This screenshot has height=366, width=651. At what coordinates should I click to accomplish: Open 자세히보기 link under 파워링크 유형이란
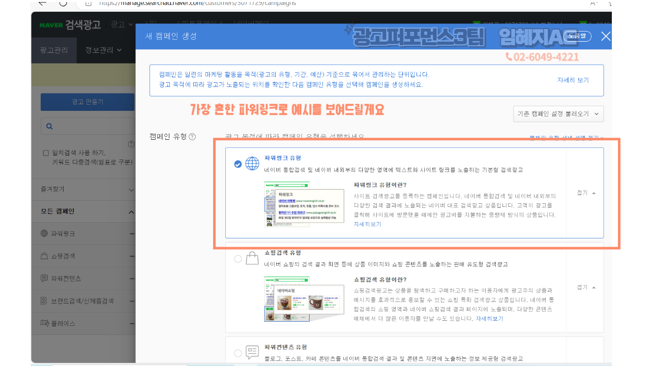click(367, 224)
